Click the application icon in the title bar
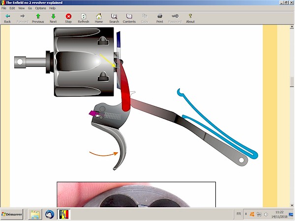 pyautogui.click(x=2, y=2)
